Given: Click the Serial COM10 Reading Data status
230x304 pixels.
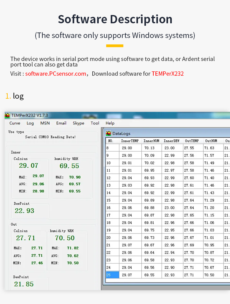Looking at the screenshot, I should [x=50, y=137].
